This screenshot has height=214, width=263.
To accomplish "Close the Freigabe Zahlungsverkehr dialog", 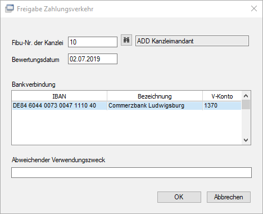I will 254,8.
